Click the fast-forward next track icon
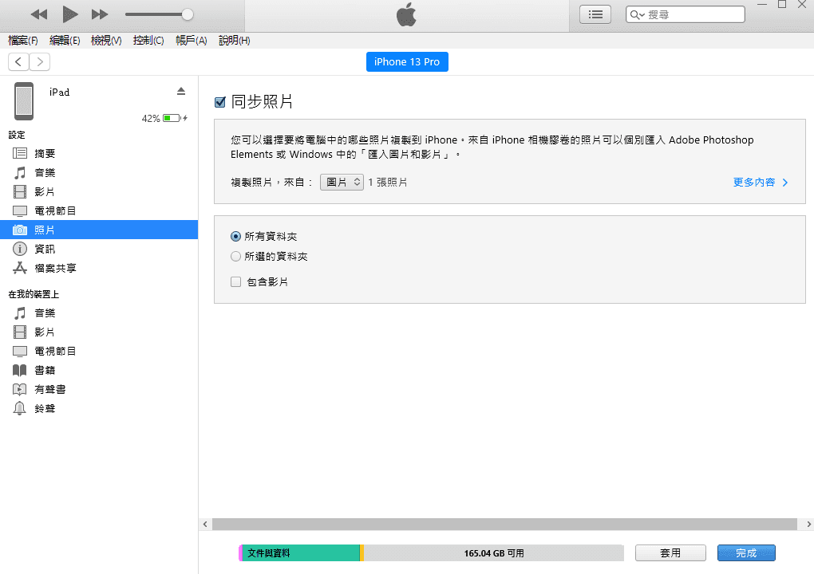This screenshot has width=814, height=574. click(100, 14)
